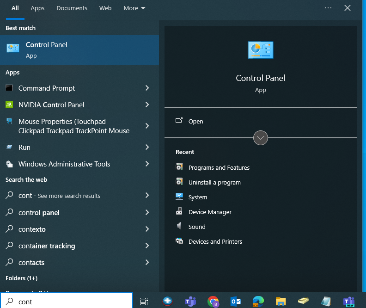Open Task View from the taskbar
The width and height of the screenshot is (366, 308).
tap(144, 301)
